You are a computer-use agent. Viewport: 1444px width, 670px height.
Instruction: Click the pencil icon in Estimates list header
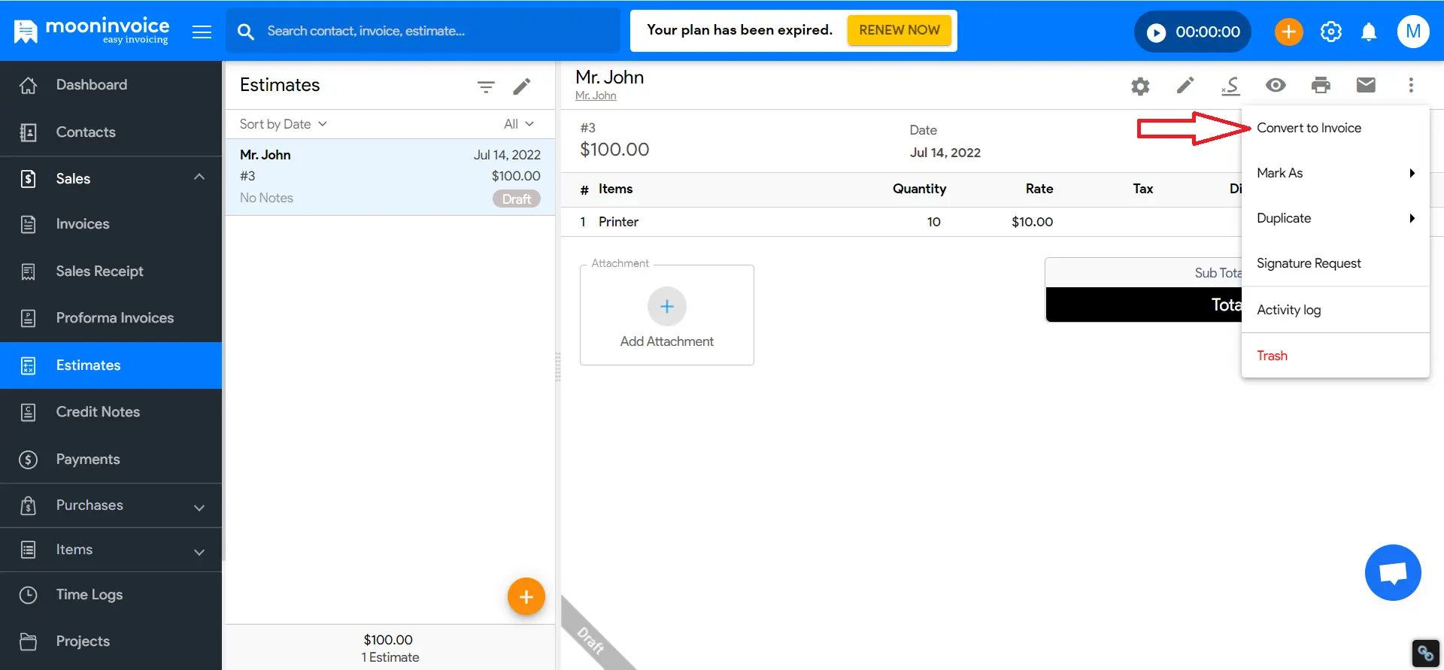tap(521, 86)
